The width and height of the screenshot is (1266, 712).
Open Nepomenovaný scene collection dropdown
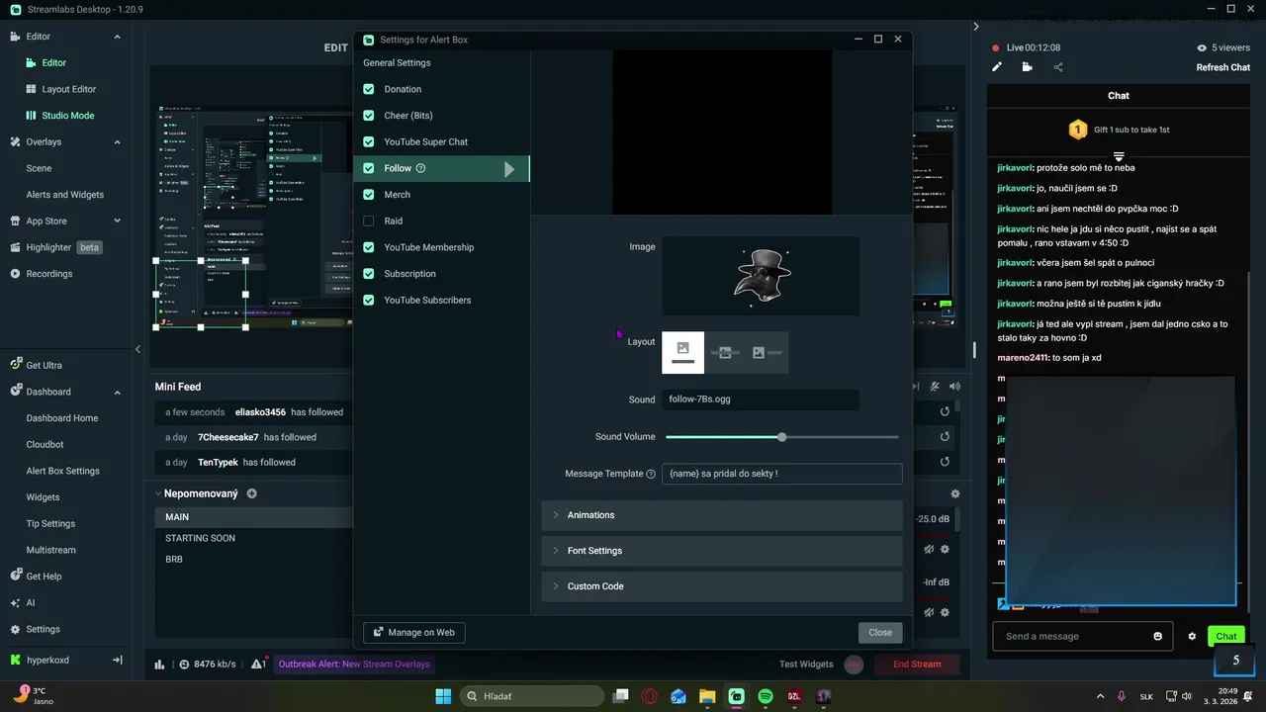pos(197,493)
